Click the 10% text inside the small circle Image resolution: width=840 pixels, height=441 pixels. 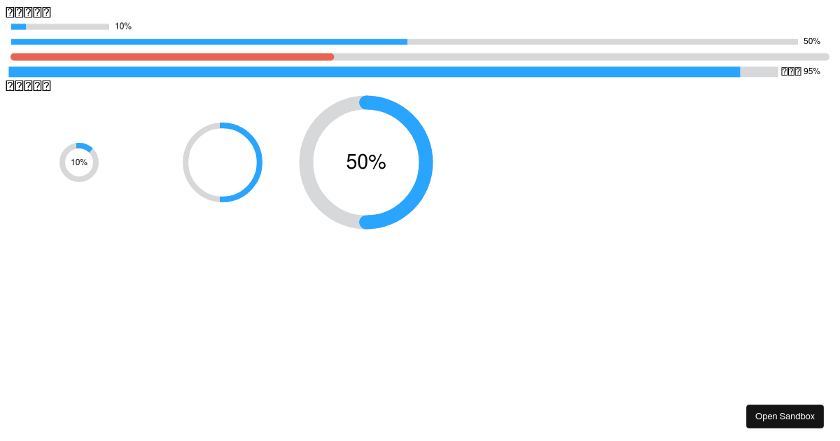78,162
